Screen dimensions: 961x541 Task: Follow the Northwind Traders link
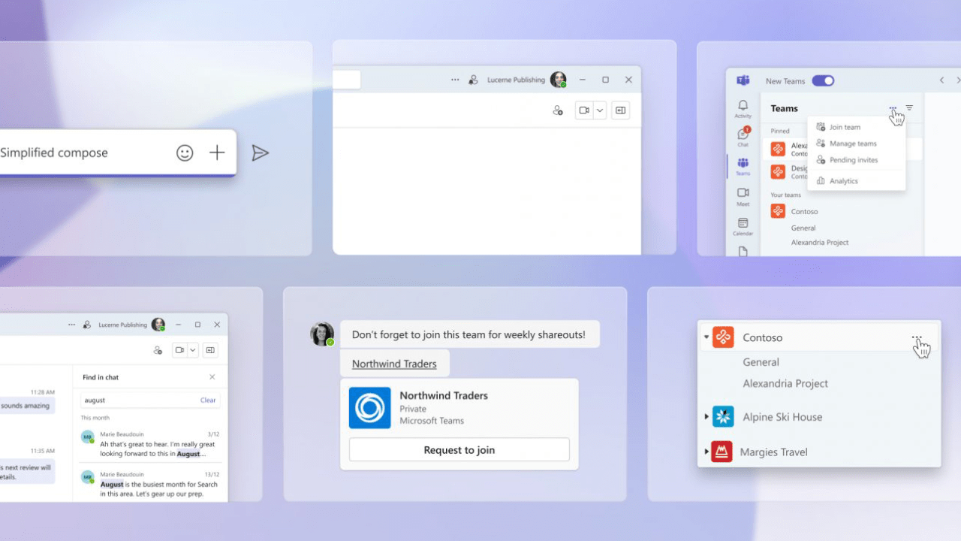[x=394, y=364]
